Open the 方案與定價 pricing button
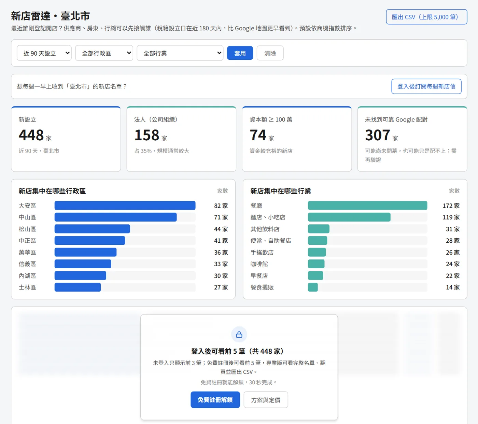The image size is (478, 424). 266,400
